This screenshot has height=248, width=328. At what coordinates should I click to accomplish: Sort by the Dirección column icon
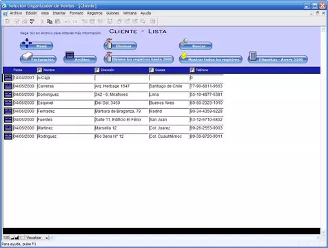click(x=97, y=70)
